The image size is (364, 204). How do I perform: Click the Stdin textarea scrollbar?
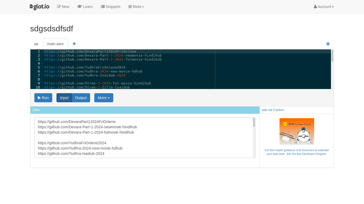click(254, 122)
